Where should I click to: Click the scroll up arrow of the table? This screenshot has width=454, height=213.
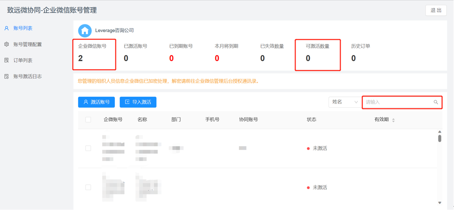point(439,132)
